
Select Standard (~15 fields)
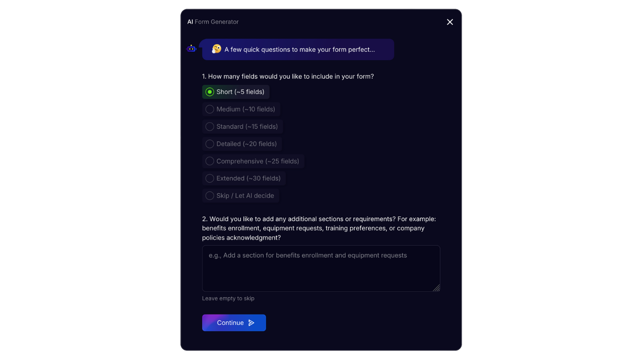coord(242,127)
